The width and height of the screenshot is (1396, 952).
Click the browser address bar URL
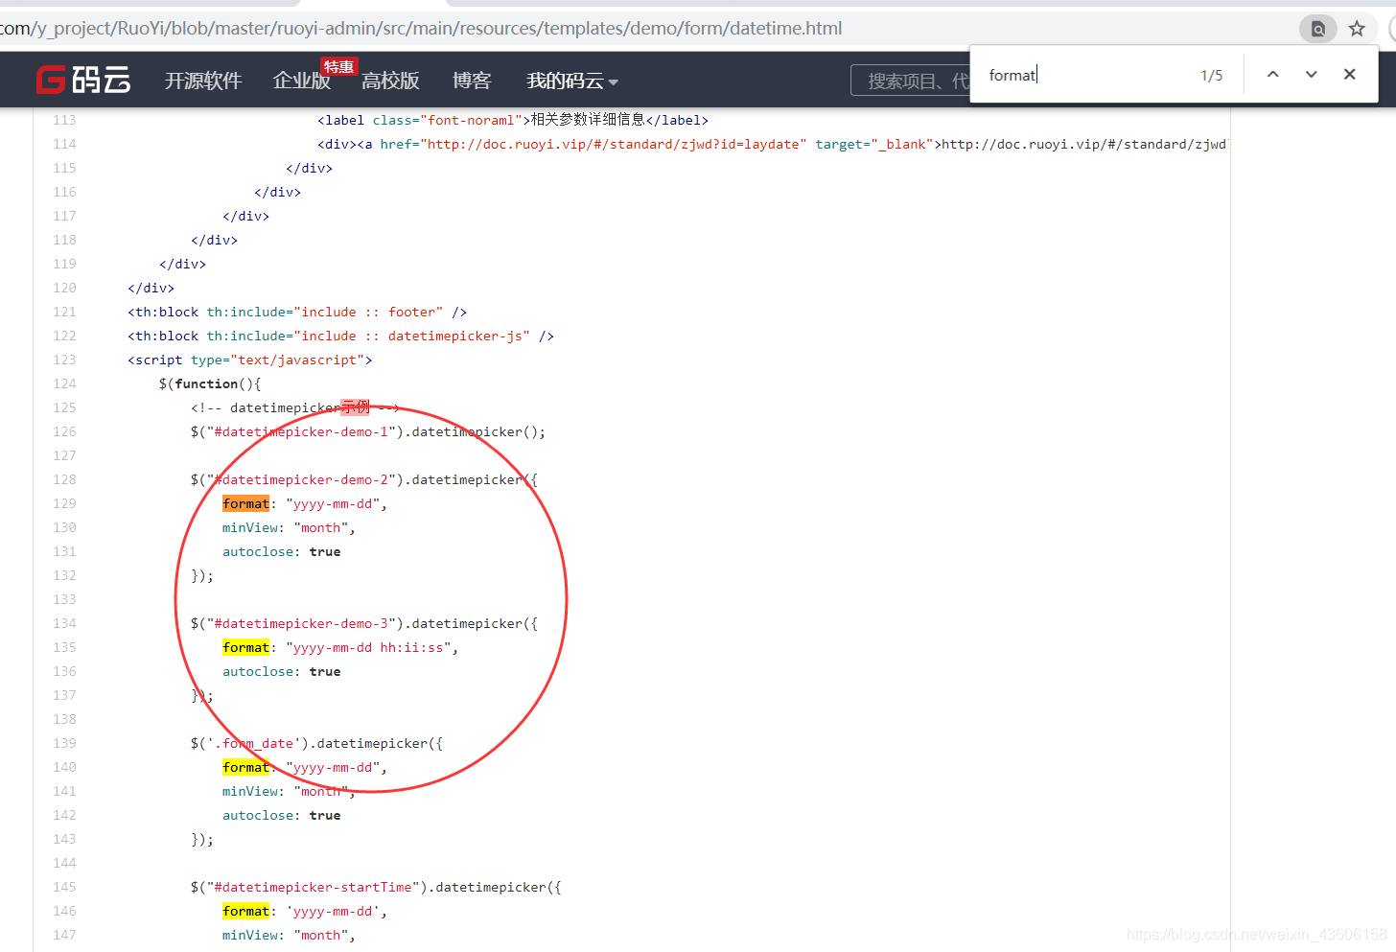coord(420,29)
